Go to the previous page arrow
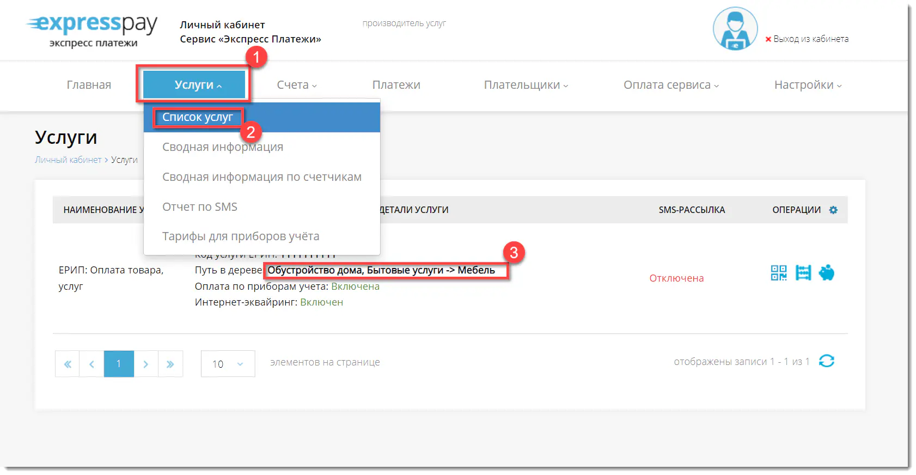The height and width of the screenshot is (475, 916). [x=91, y=364]
